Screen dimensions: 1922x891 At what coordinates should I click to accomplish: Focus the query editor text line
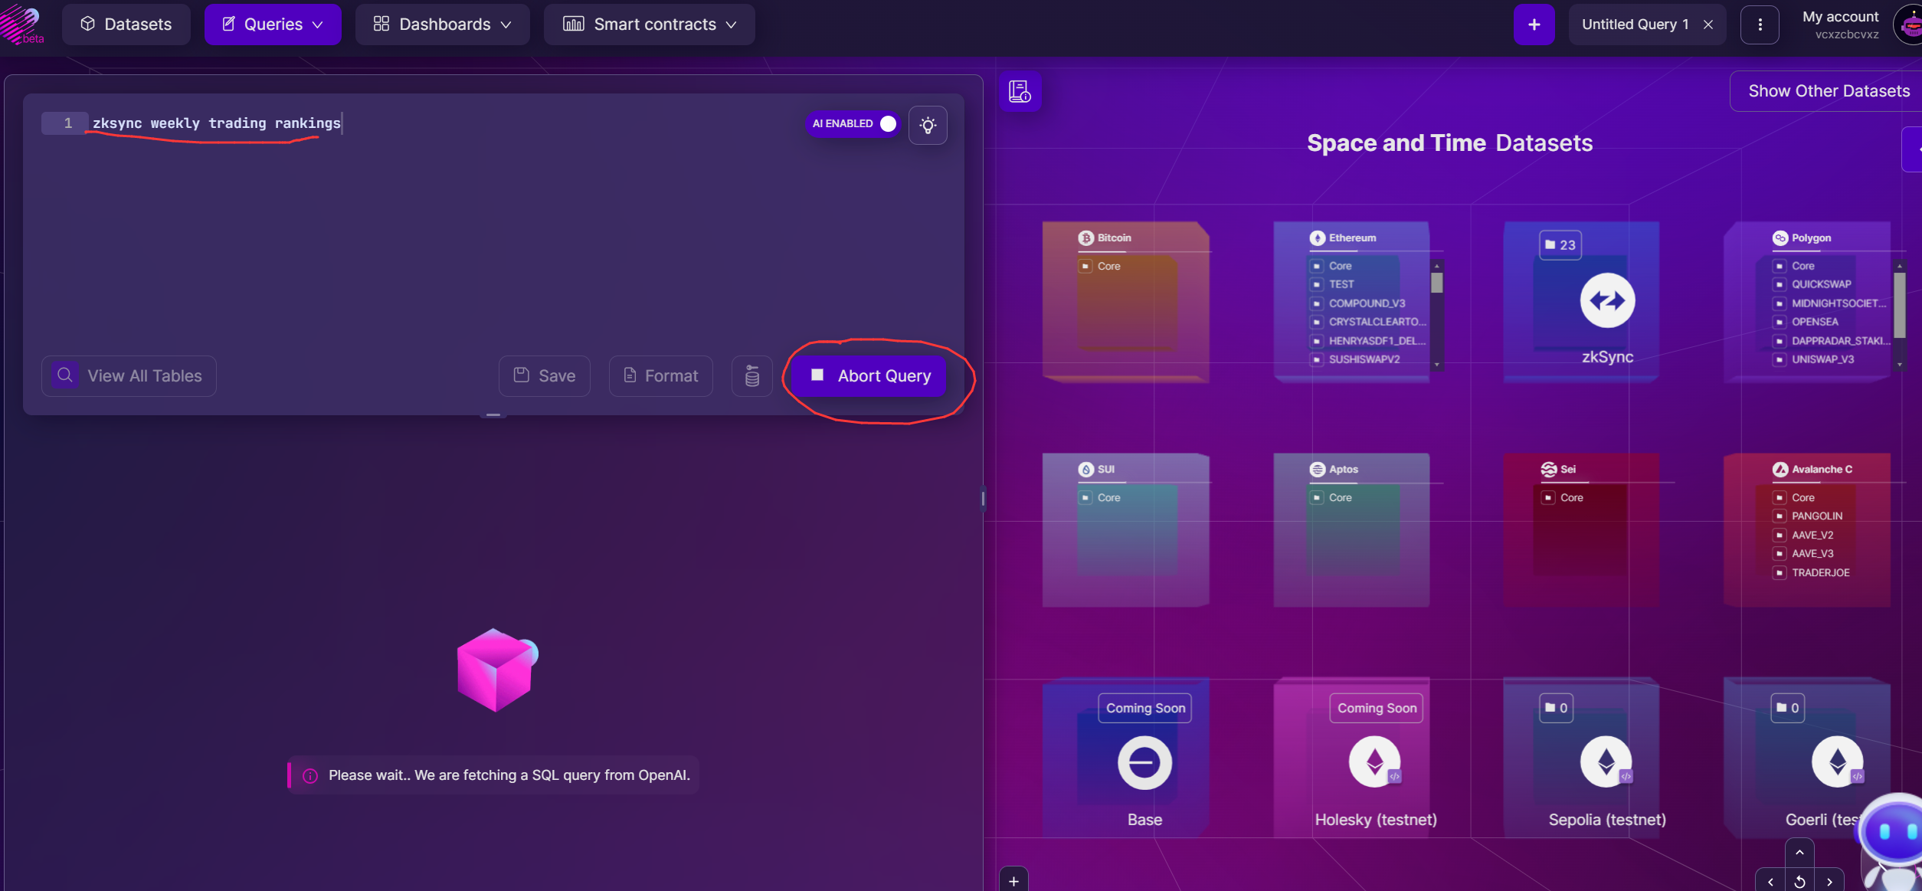tap(217, 123)
